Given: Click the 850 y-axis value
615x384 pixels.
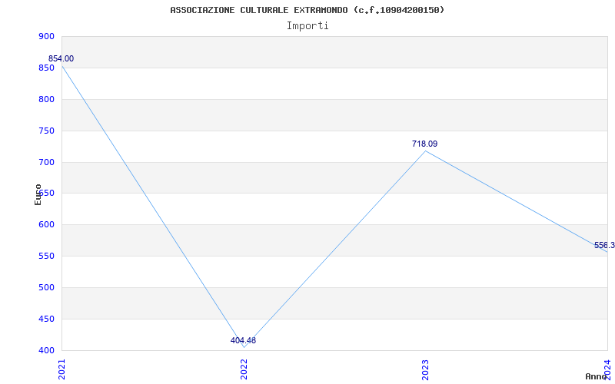Looking at the screenshot, I should click(46, 68).
